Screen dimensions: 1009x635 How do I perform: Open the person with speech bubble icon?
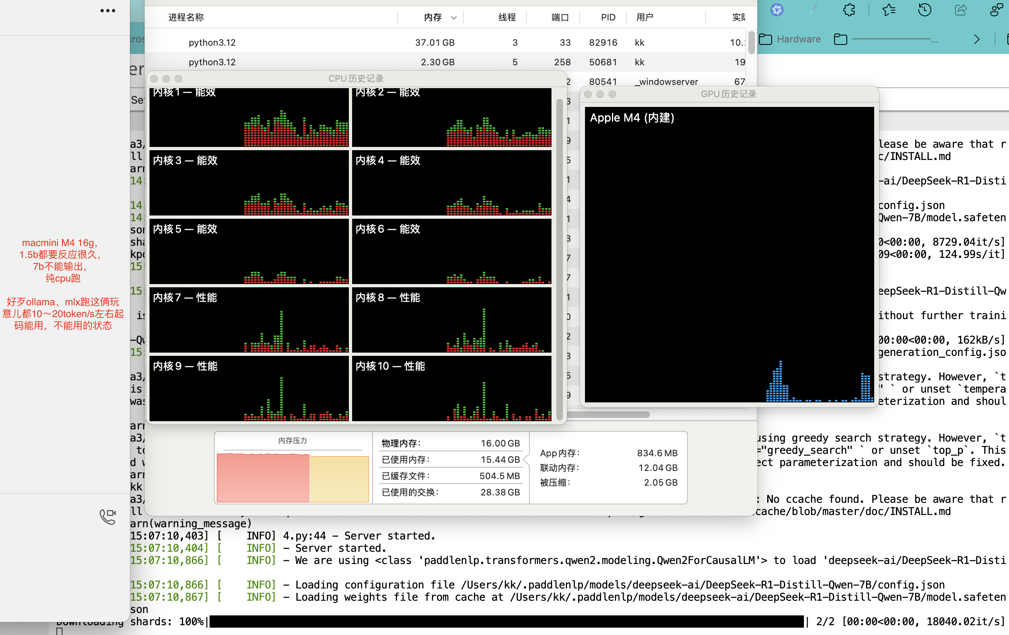(996, 10)
